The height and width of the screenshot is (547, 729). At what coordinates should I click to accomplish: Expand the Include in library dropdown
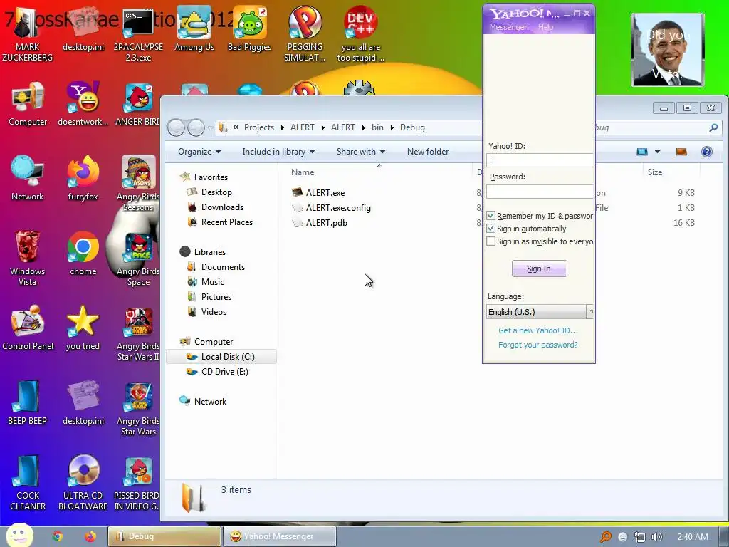pyautogui.click(x=278, y=152)
